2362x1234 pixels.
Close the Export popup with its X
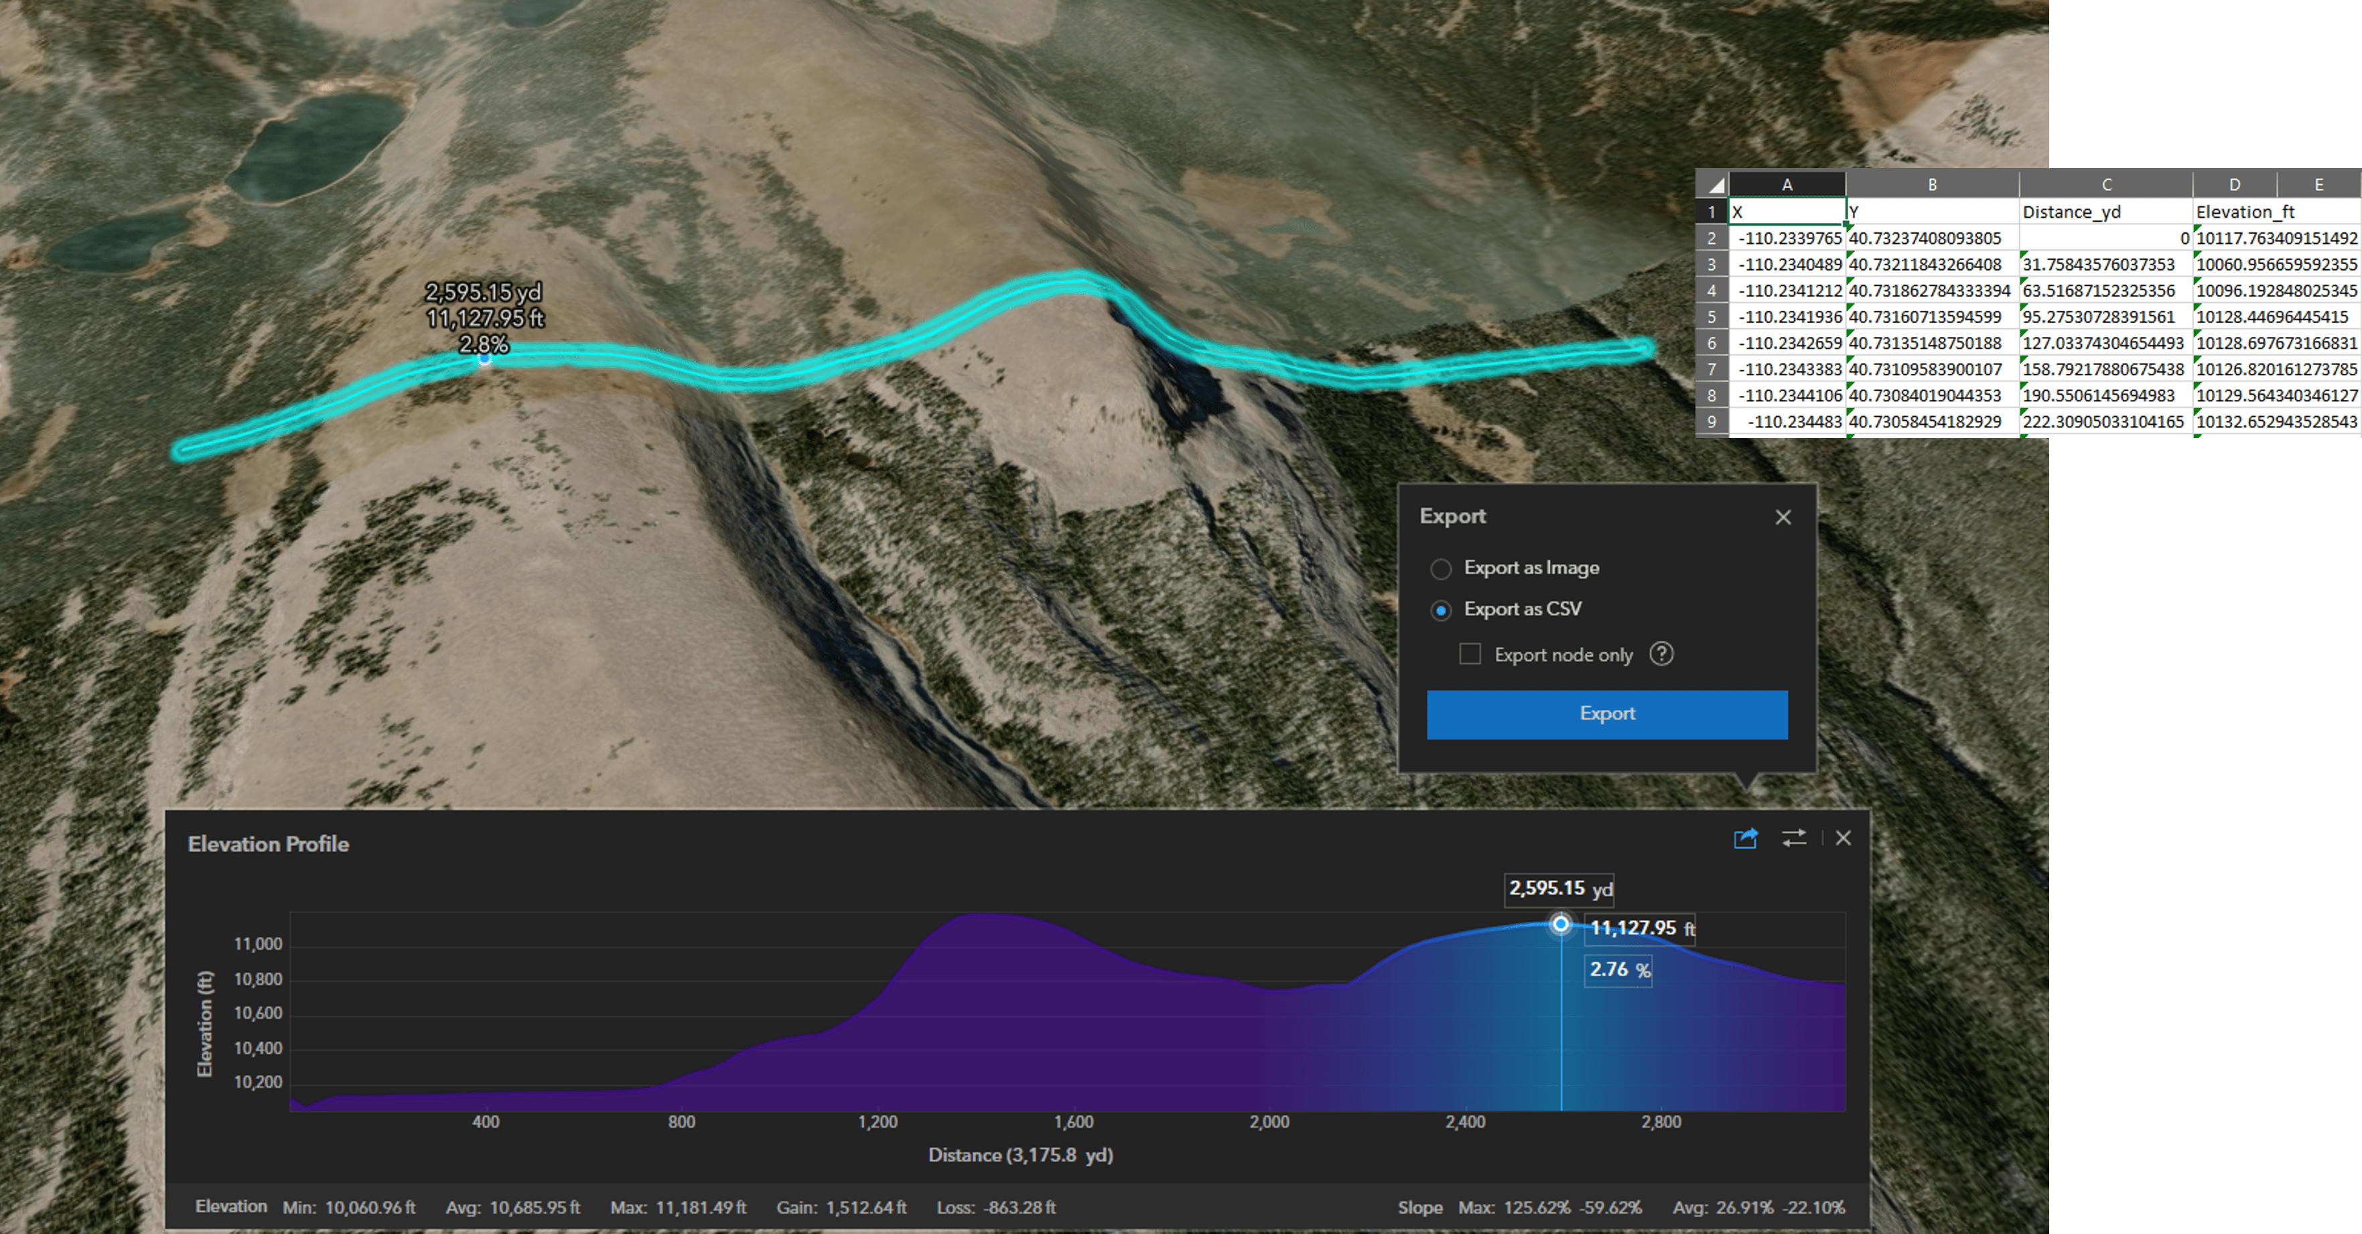tap(1783, 517)
